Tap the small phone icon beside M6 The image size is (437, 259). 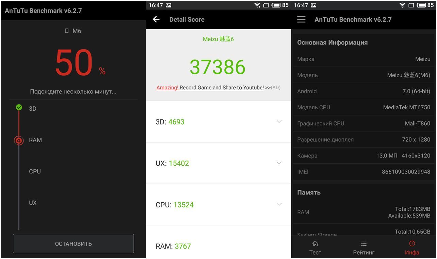[67, 31]
